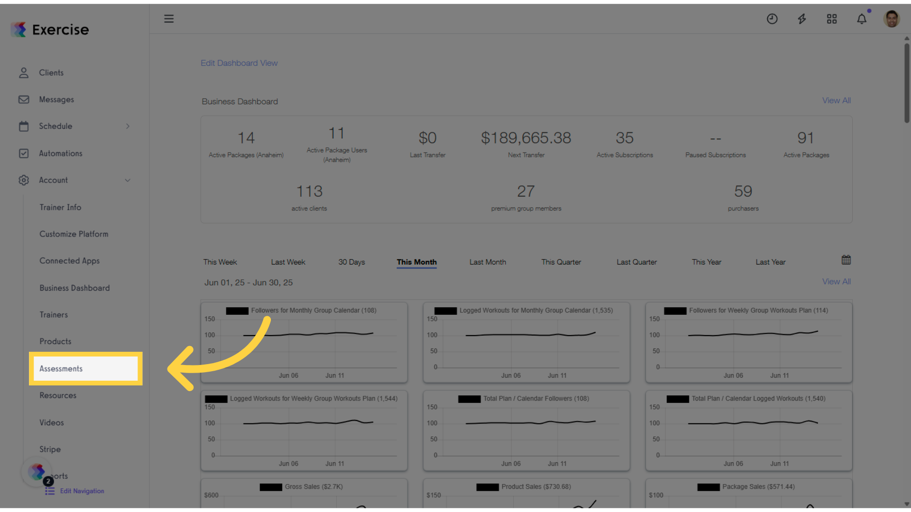Click the 27 premium group members stat
Image resolution: width=911 pixels, height=512 pixels.
[526, 197]
